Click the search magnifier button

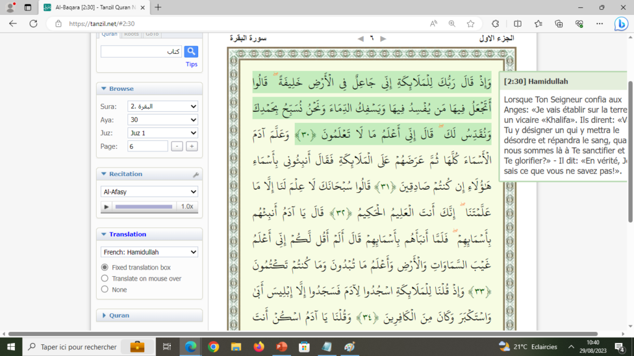191,52
